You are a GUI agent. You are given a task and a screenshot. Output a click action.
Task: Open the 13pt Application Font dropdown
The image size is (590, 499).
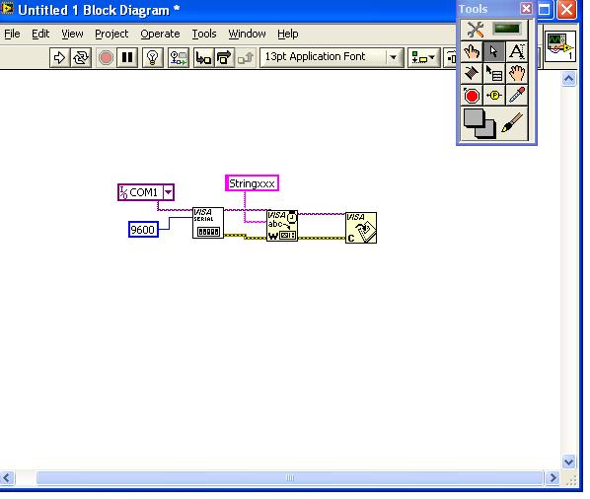tap(332, 57)
